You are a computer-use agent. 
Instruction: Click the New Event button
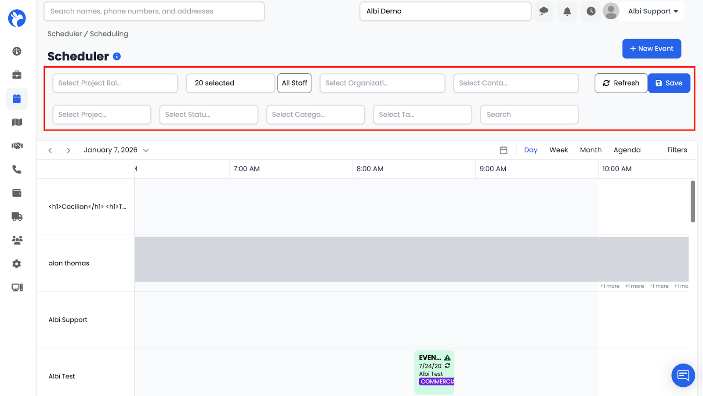pyautogui.click(x=652, y=48)
